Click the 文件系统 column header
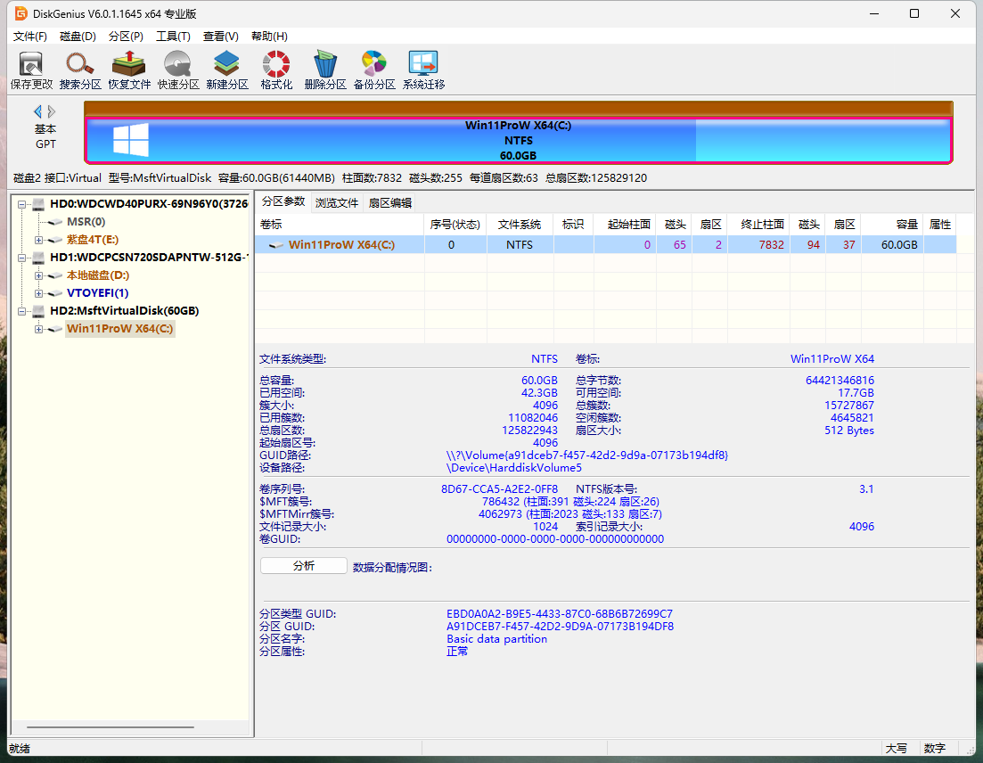Viewport: 983px width, 763px height. point(520,225)
